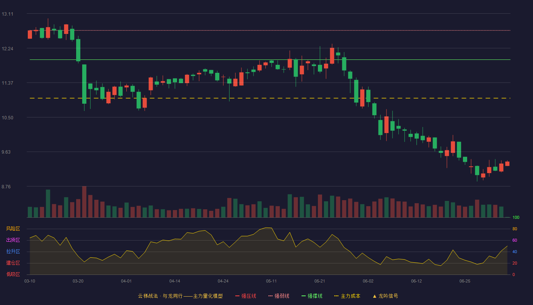Select the 出货区 zone label
The image size is (533, 305).
pos(13,240)
